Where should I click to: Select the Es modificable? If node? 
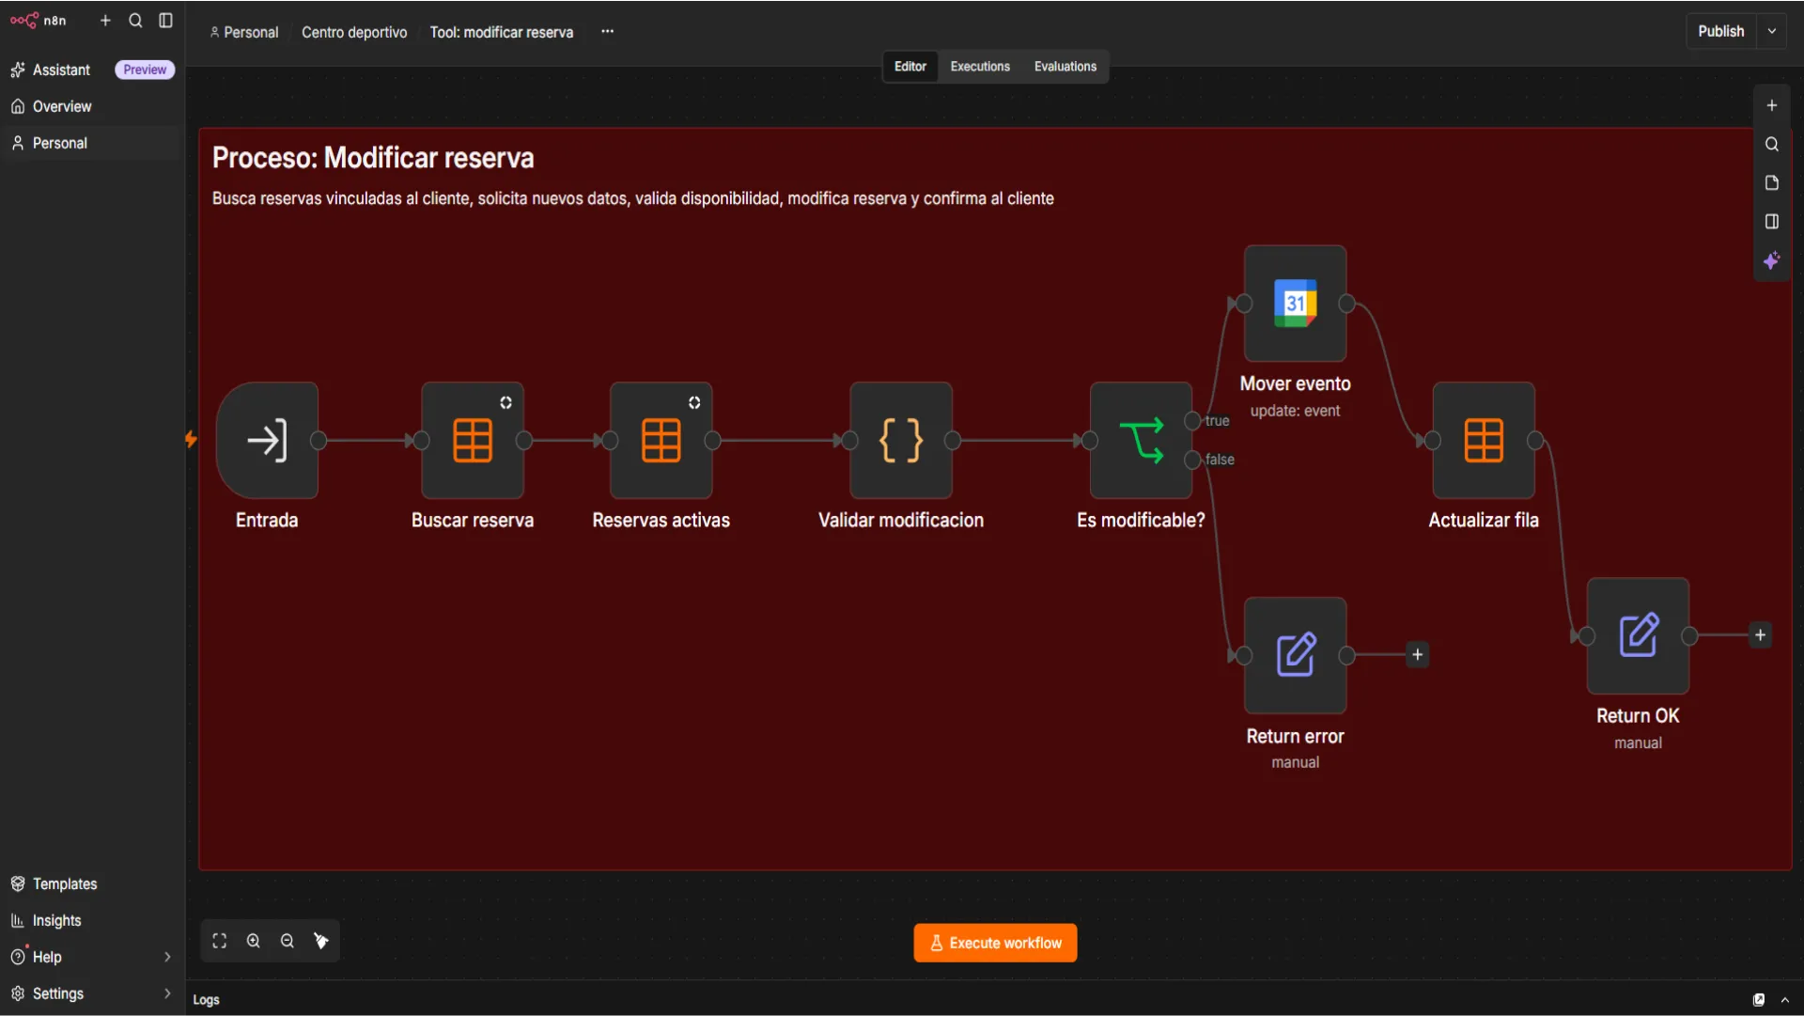pos(1141,440)
